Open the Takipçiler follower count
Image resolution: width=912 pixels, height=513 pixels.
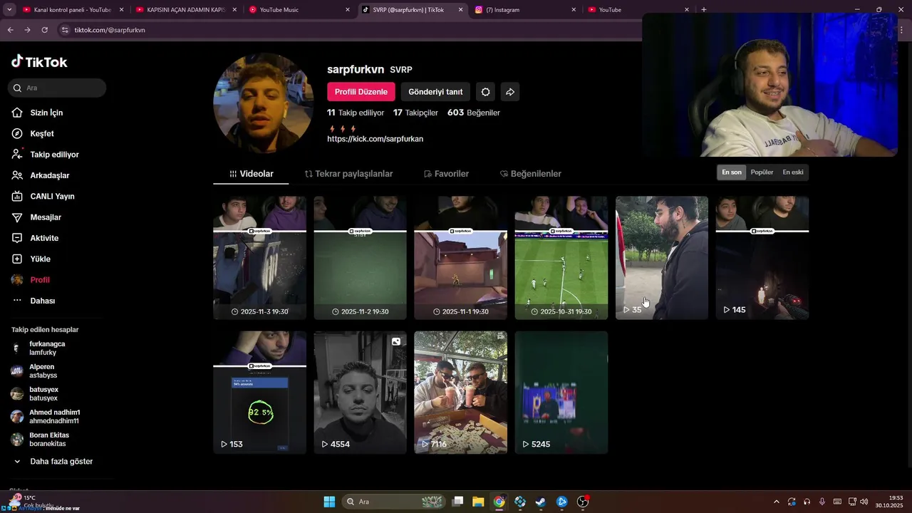coord(415,113)
